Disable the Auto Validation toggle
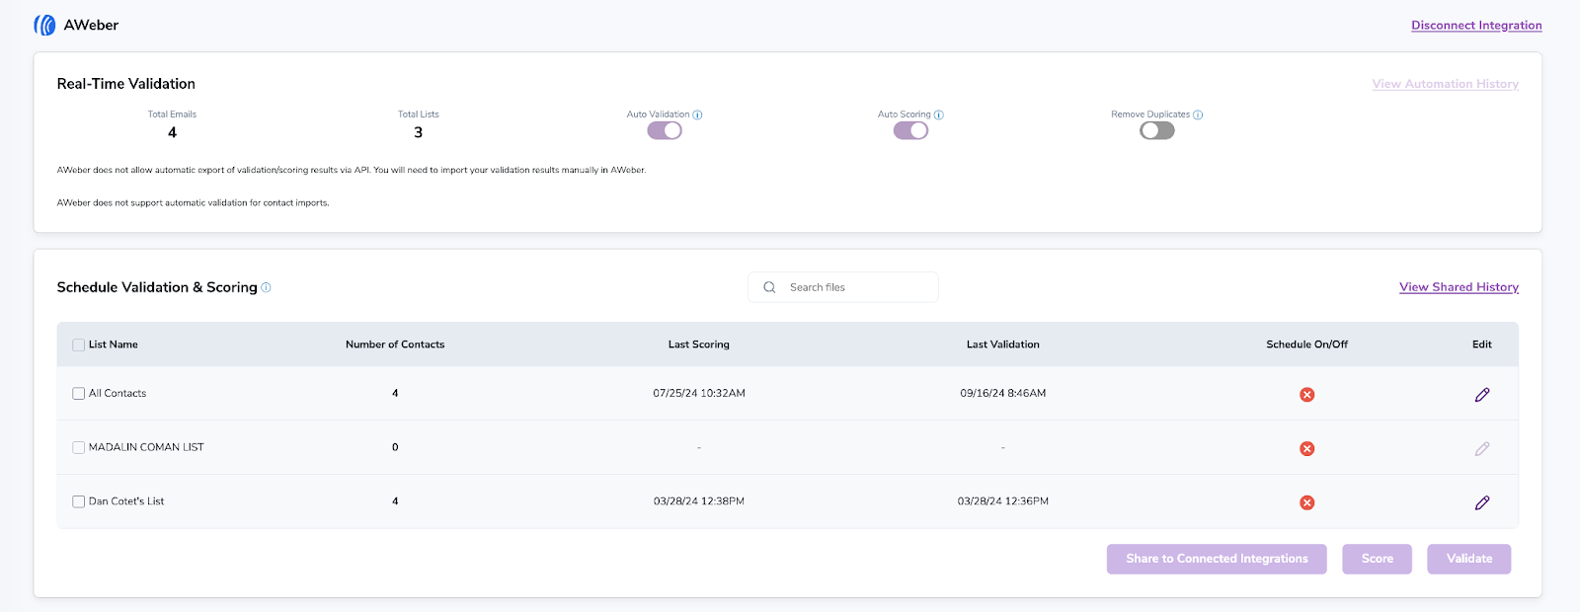The height and width of the screenshot is (612, 1580). click(665, 130)
